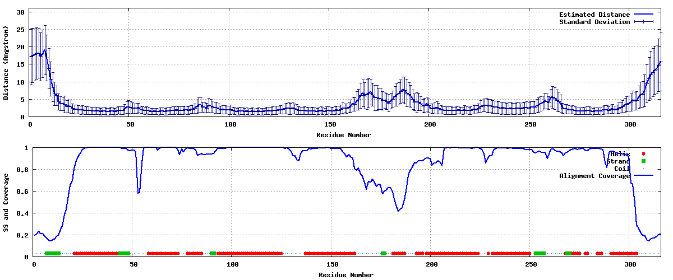Screen dimensions: 673x280
Task: Click the 5 tick on the distance axis
Action: [x=22, y=100]
